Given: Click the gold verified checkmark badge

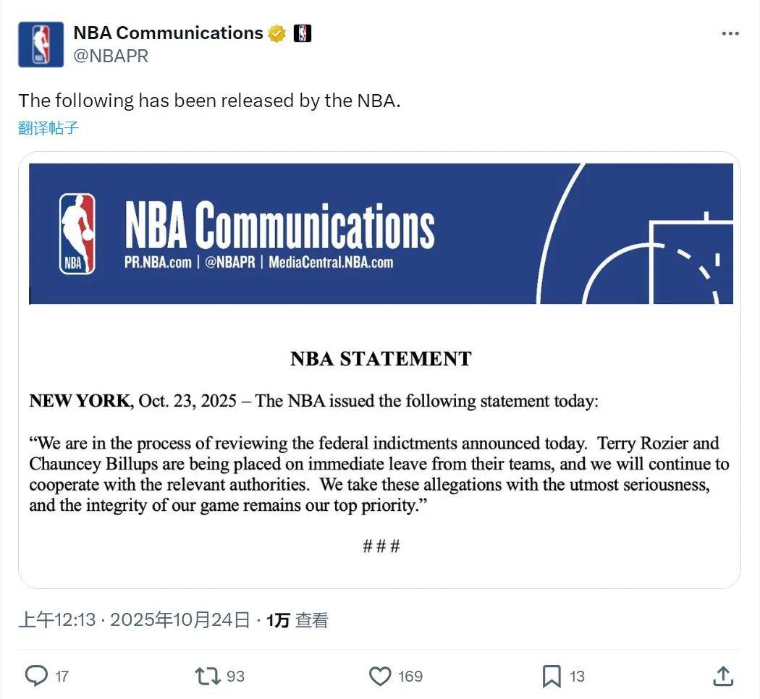Looking at the screenshot, I should click(277, 33).
